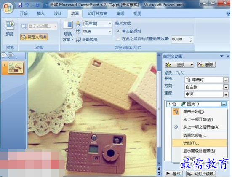
Task: Undo the last action
Action: point(27,5)
